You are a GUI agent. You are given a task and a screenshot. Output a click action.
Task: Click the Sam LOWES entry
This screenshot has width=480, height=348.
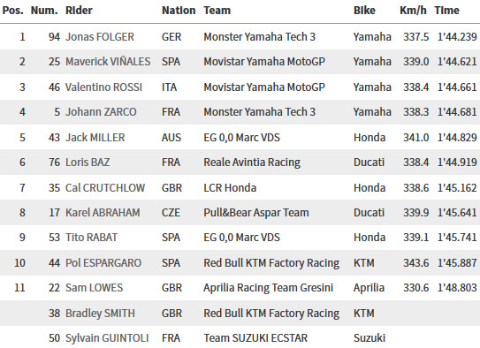94,288
